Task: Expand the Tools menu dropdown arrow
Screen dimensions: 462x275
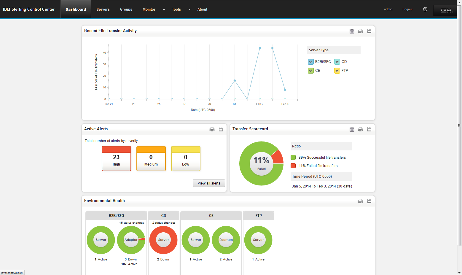Action: coord(189,9)
